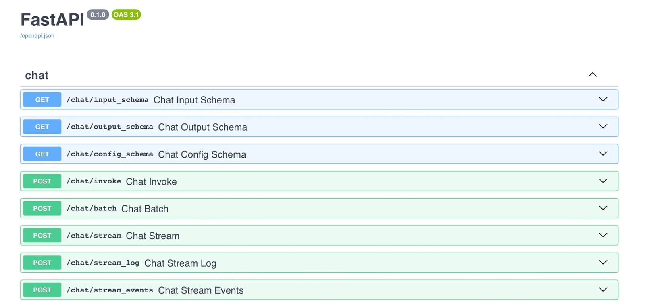This screenshot has height=304, width=645.
Task: Select the POST badge for /chat/invoke
Action: click(x=42, y=181)
